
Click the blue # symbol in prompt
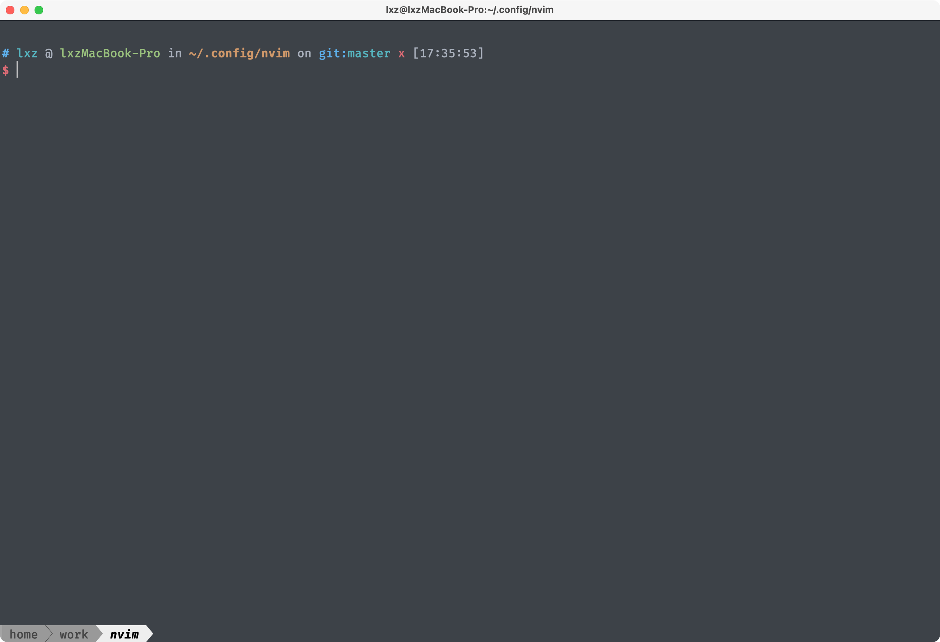tap(6, 53)
